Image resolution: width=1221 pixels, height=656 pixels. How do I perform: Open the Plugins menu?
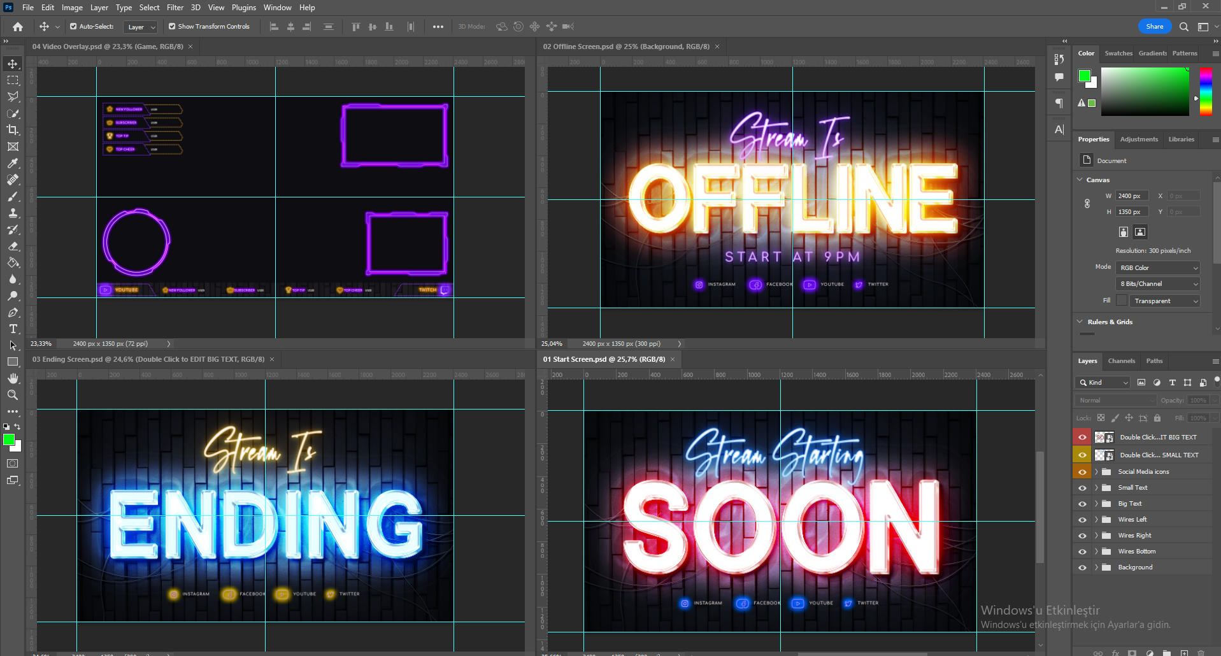(244, 8)
